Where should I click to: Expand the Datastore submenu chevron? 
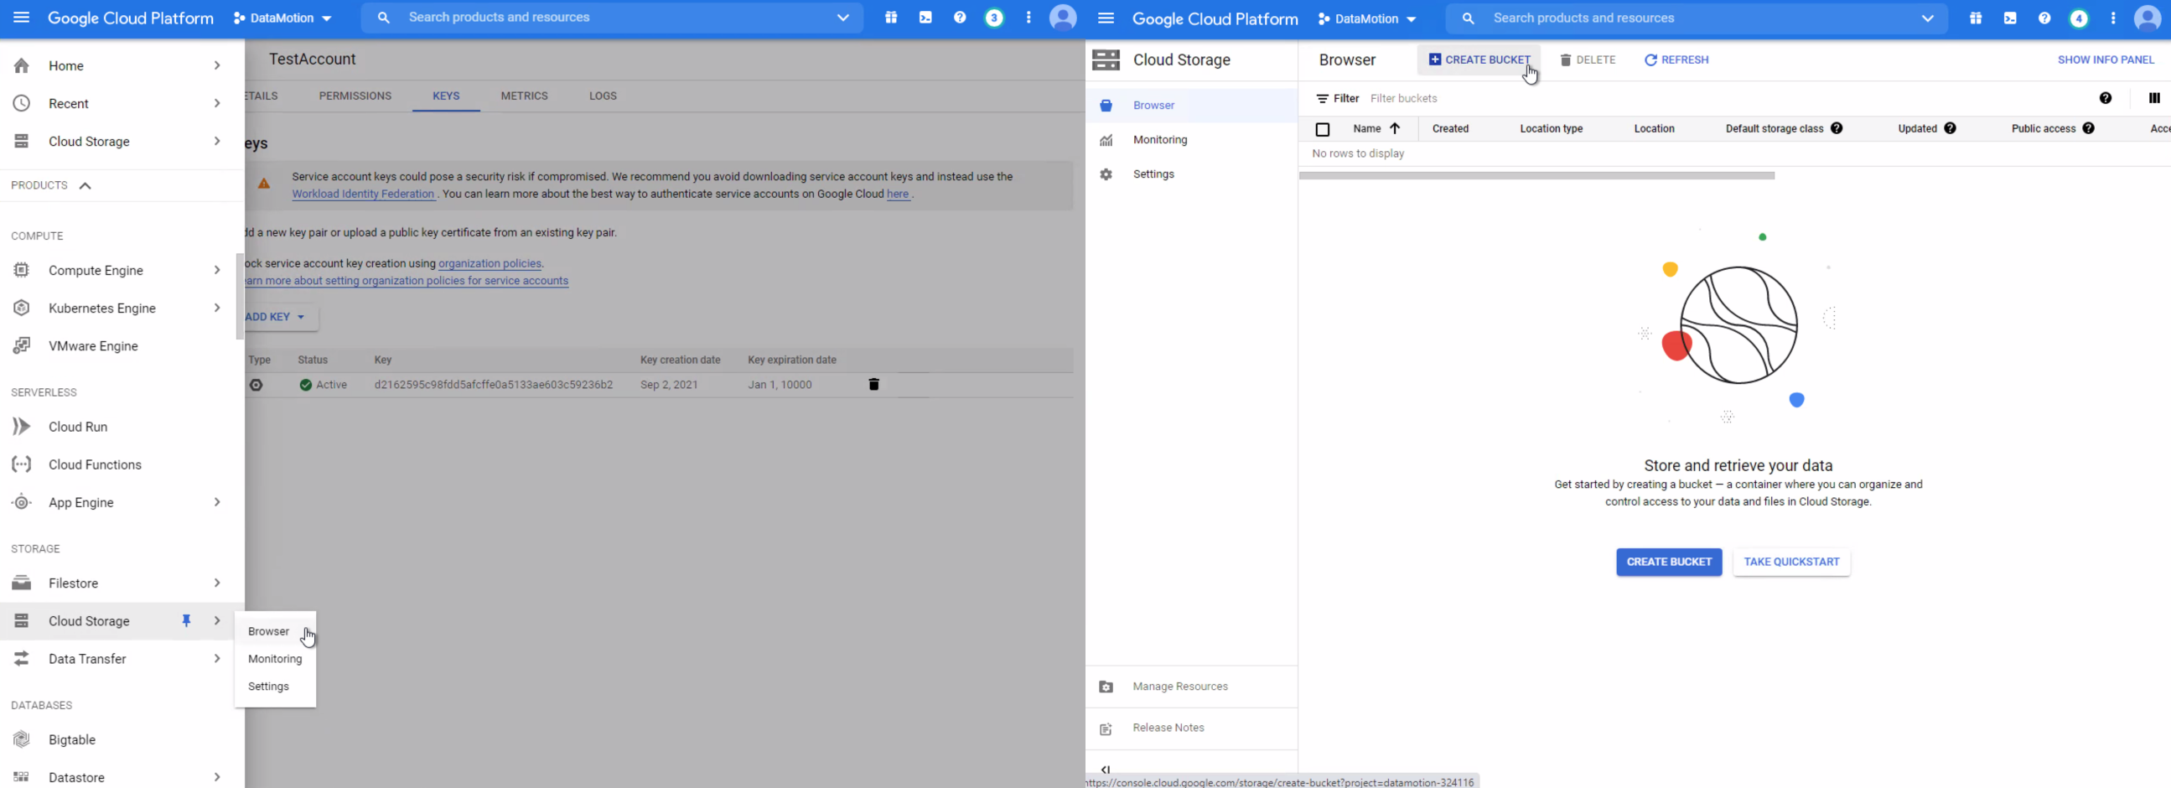pos(216,777)
